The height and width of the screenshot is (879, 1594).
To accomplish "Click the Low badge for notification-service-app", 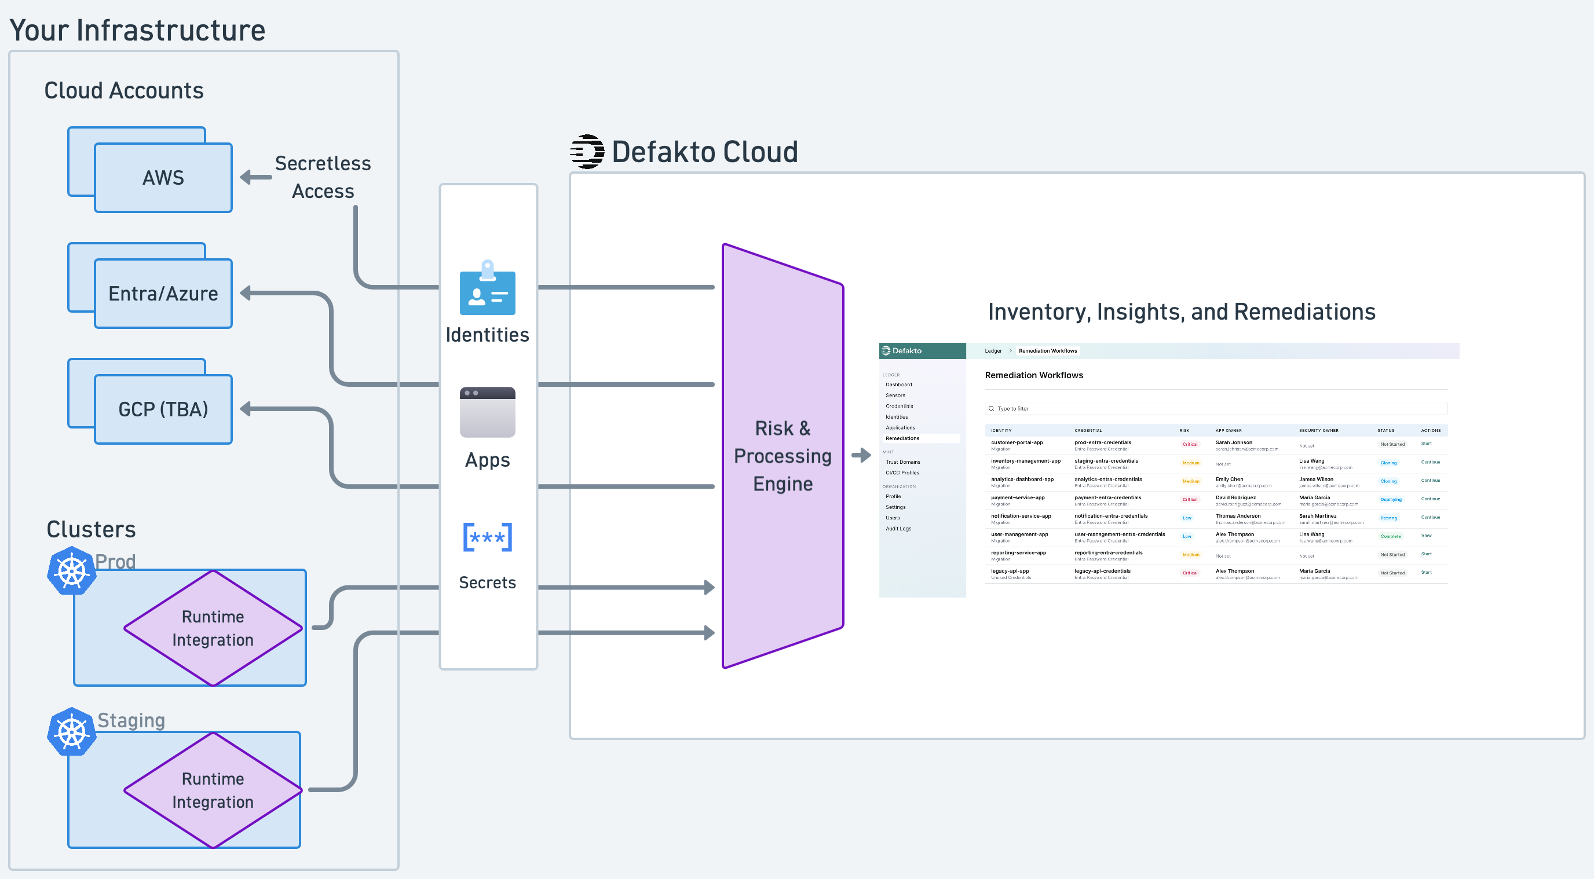I will click(1187, 518).
